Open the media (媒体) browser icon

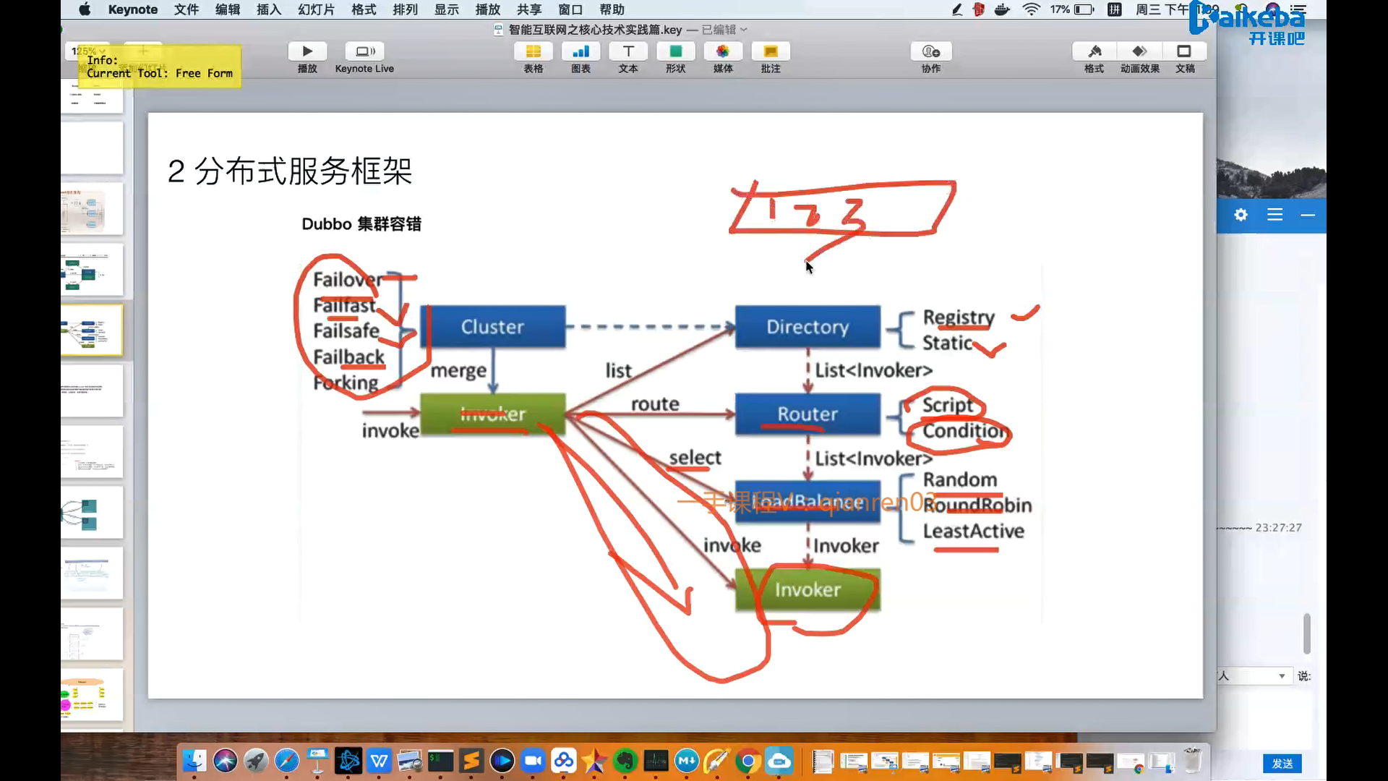coord(723,52)
